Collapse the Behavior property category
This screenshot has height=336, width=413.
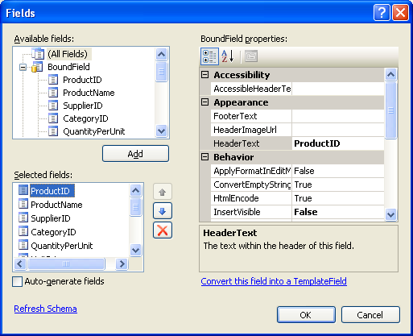click(205, 157)
